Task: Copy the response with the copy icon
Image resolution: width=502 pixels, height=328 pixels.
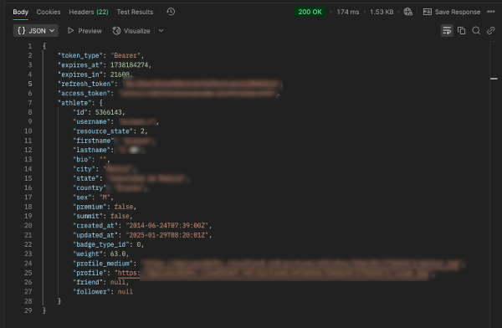Action: (461, 31)
